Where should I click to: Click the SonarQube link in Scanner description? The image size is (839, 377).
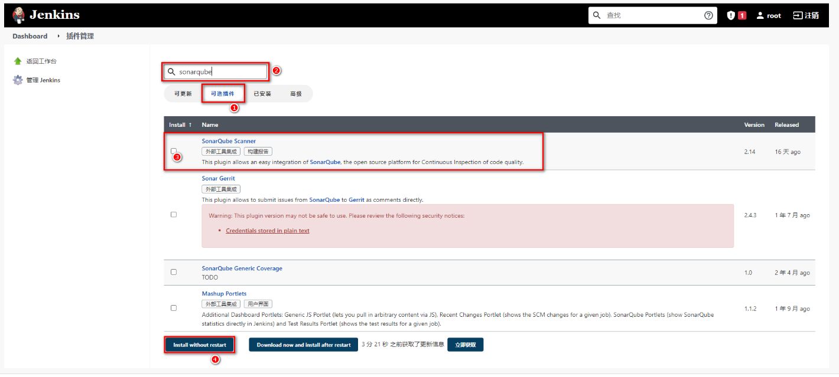point(325,162)
